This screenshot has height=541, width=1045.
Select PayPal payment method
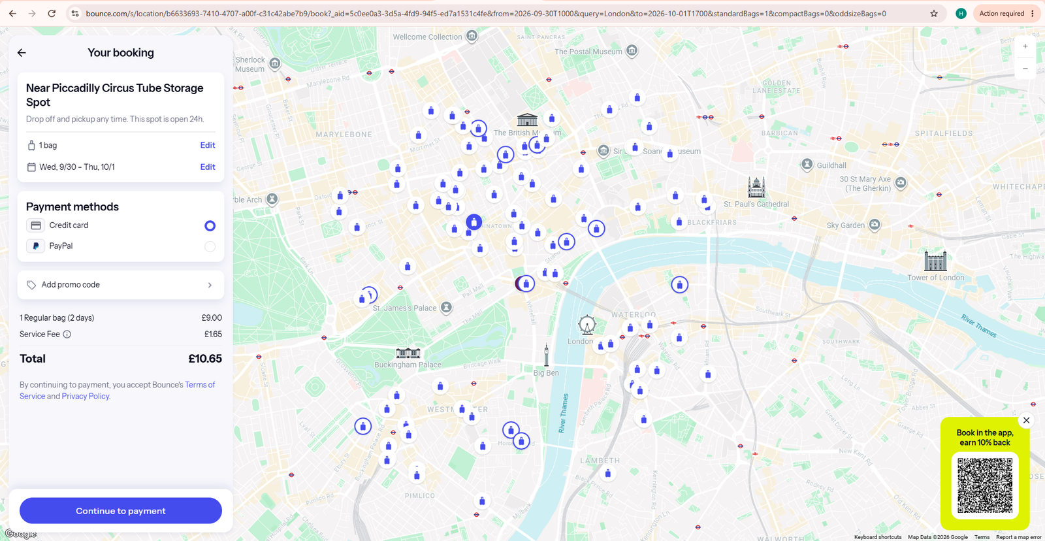(x=210, y=246)
